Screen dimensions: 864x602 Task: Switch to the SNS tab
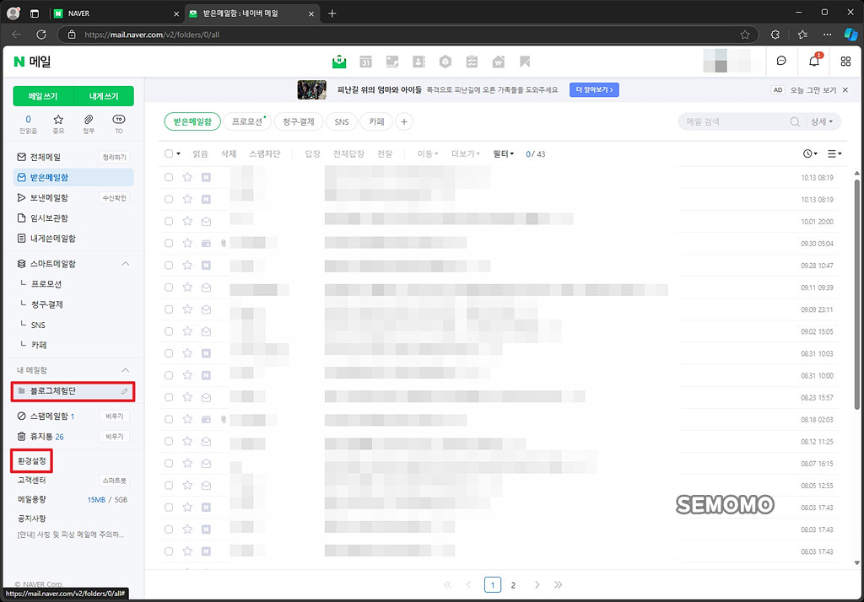point(342,121)
